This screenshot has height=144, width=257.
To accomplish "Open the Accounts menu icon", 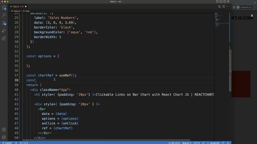I will tap(4, 130).
